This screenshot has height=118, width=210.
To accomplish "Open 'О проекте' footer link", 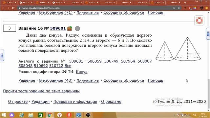I will tap(18, 102).
